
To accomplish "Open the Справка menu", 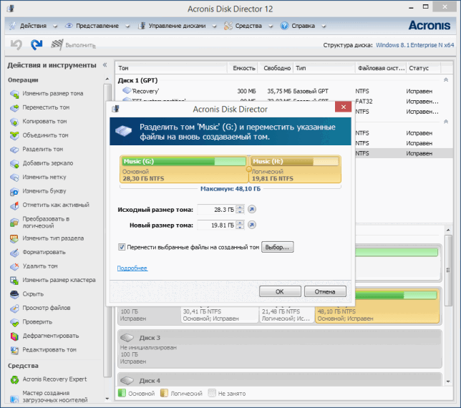I will click(303, 26).
